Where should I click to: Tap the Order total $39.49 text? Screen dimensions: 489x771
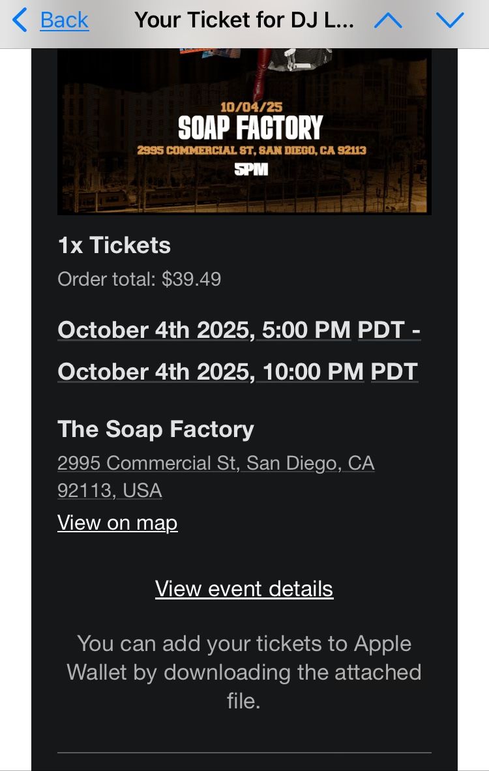coord(139,279)
